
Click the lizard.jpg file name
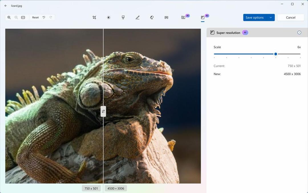17,6
